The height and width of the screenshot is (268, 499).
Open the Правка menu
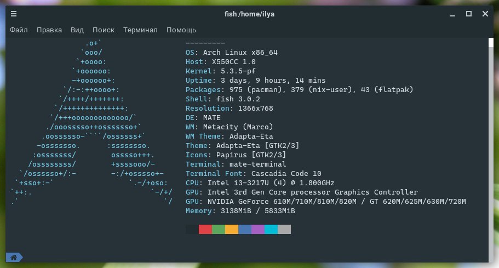(x=49, y=30)
